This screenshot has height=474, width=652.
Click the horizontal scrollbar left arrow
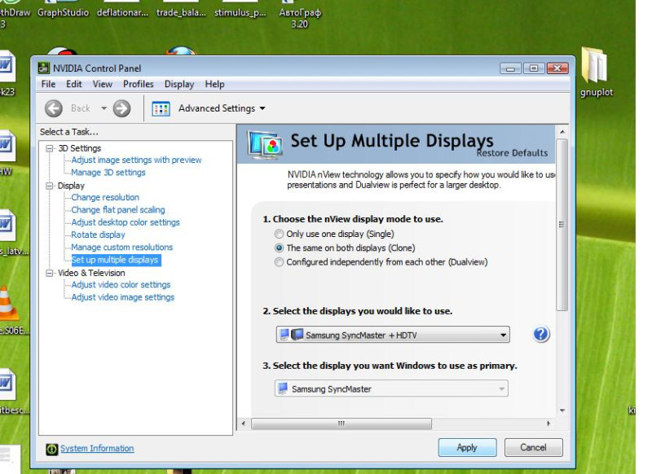(x=244, y=424)
